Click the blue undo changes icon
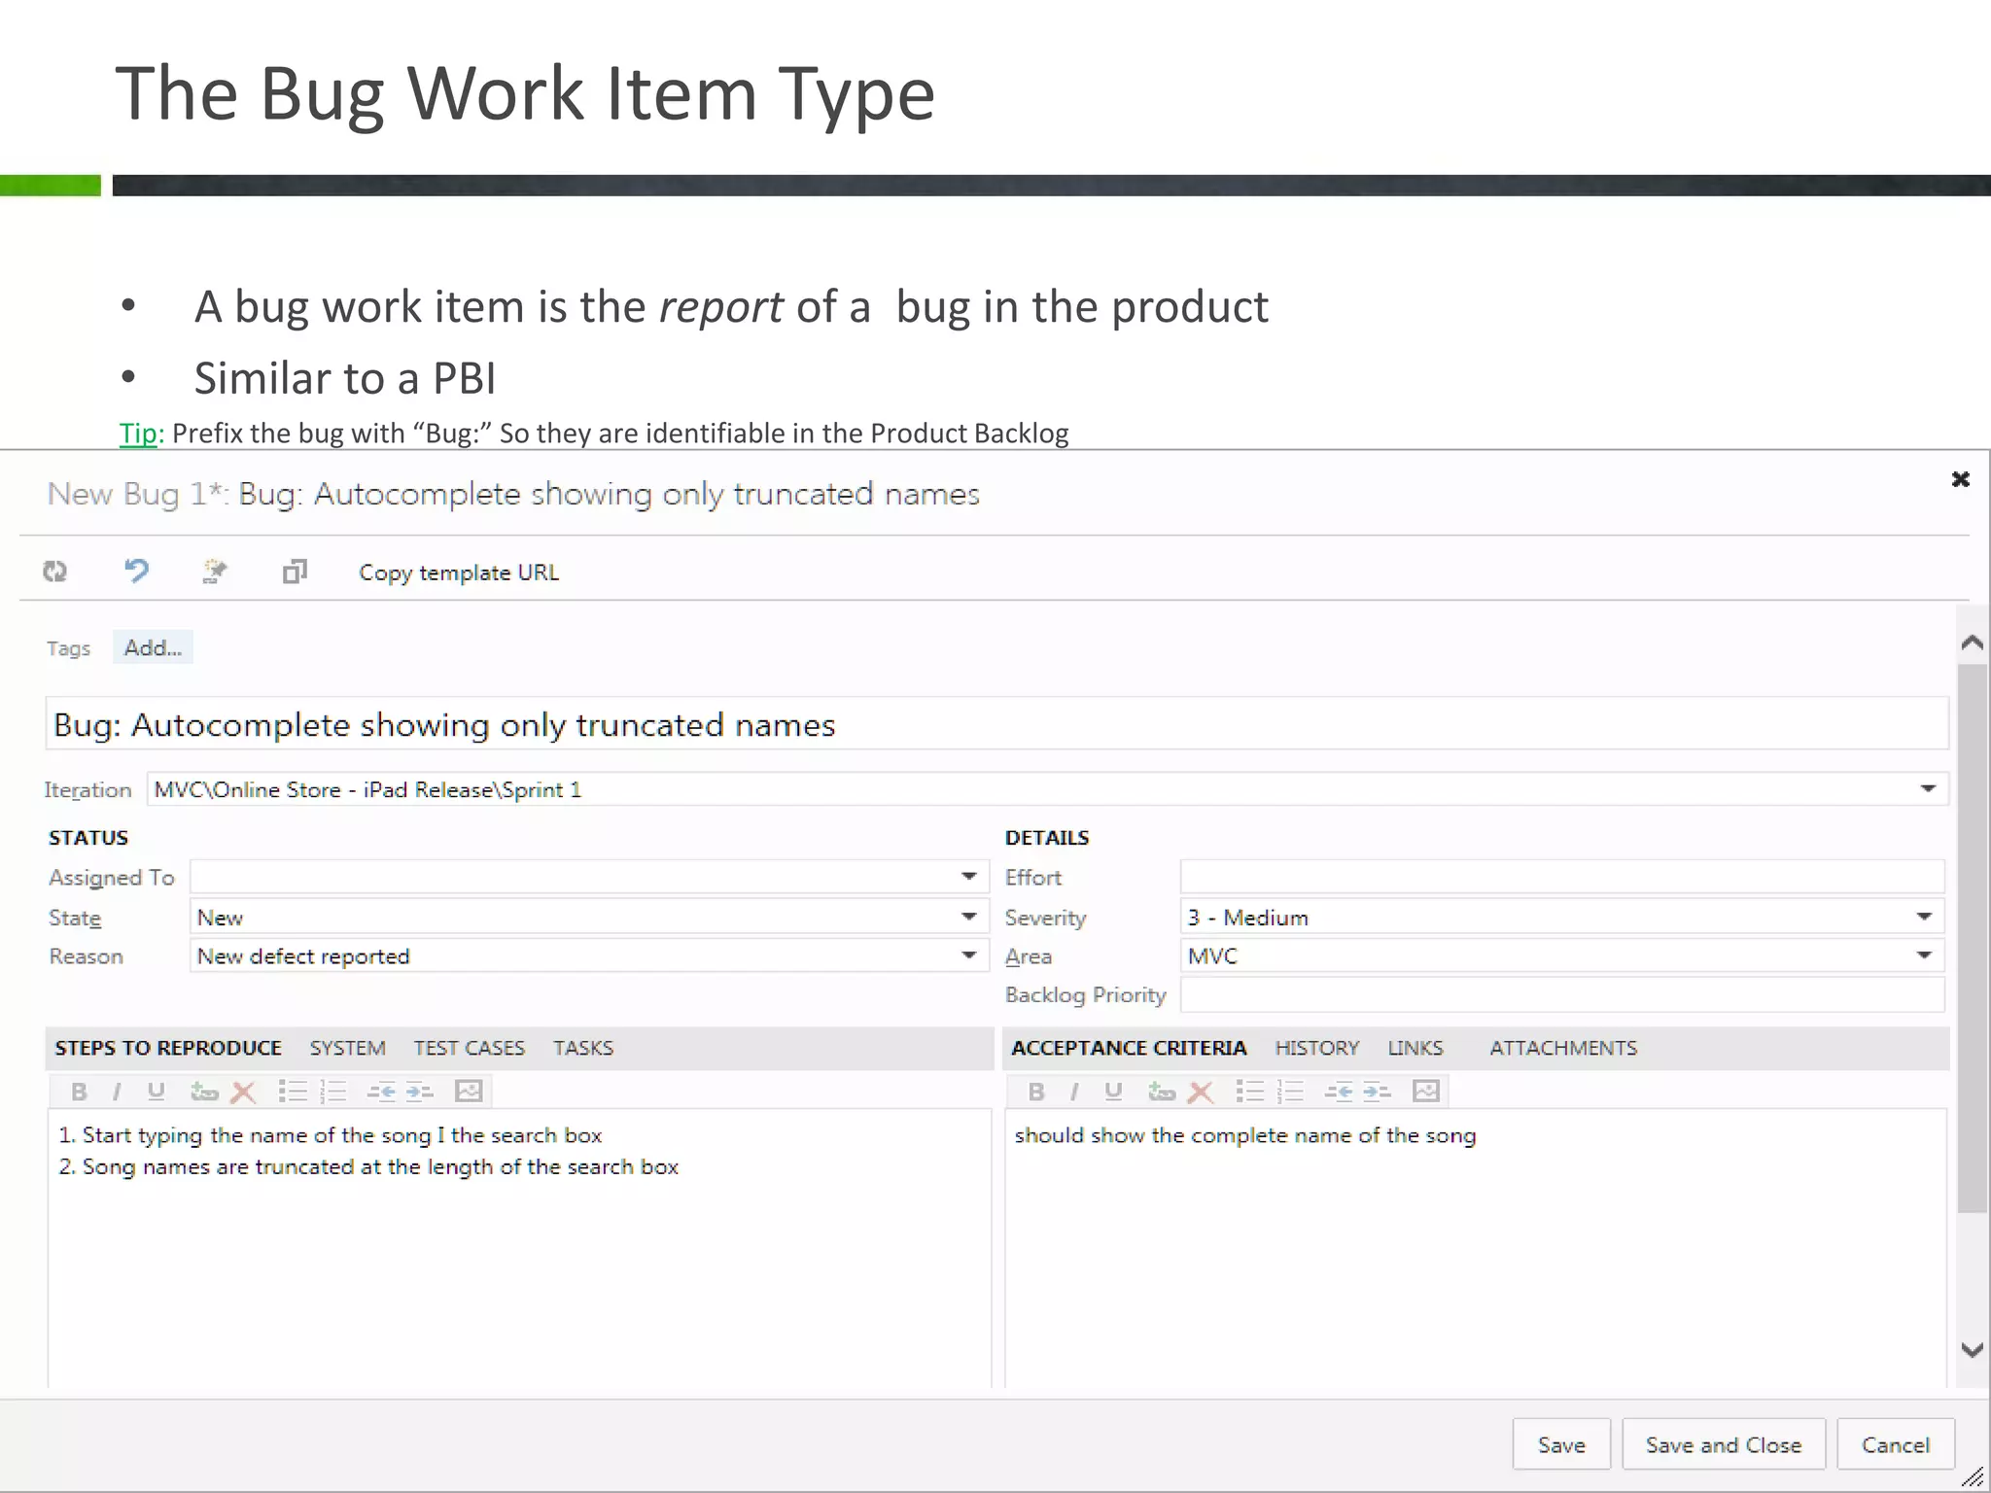The height and width of the screenshot is (1493, 1991). tap(136, 571)
